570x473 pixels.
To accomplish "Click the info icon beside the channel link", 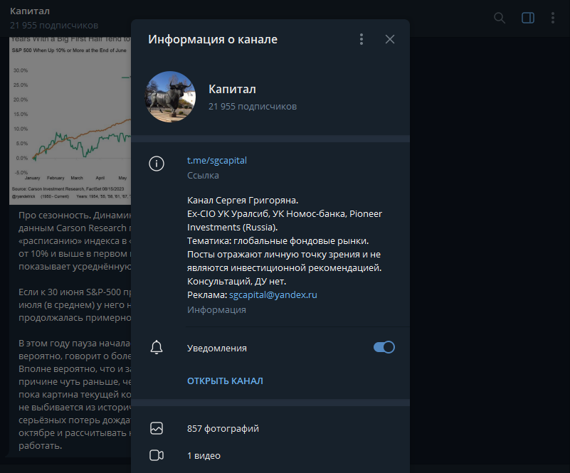I will [157, 163].
